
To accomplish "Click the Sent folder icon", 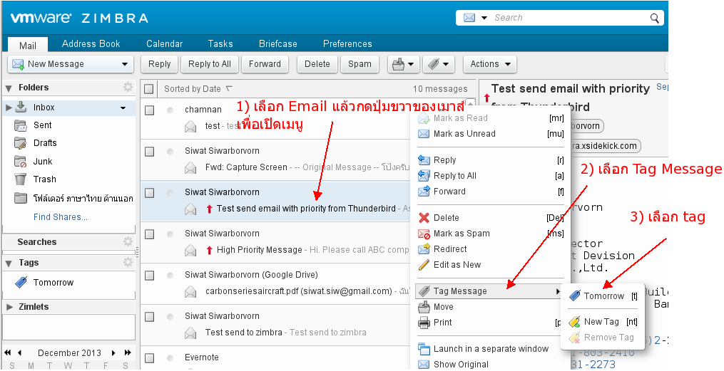I will (20, 125).
